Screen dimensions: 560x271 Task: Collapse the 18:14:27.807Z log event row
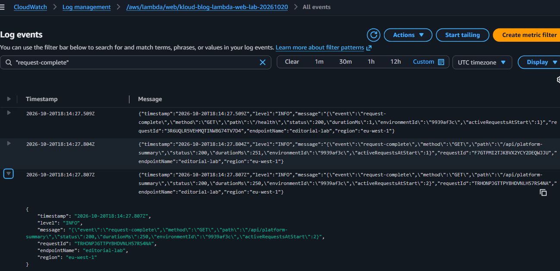tap(9, 174)
